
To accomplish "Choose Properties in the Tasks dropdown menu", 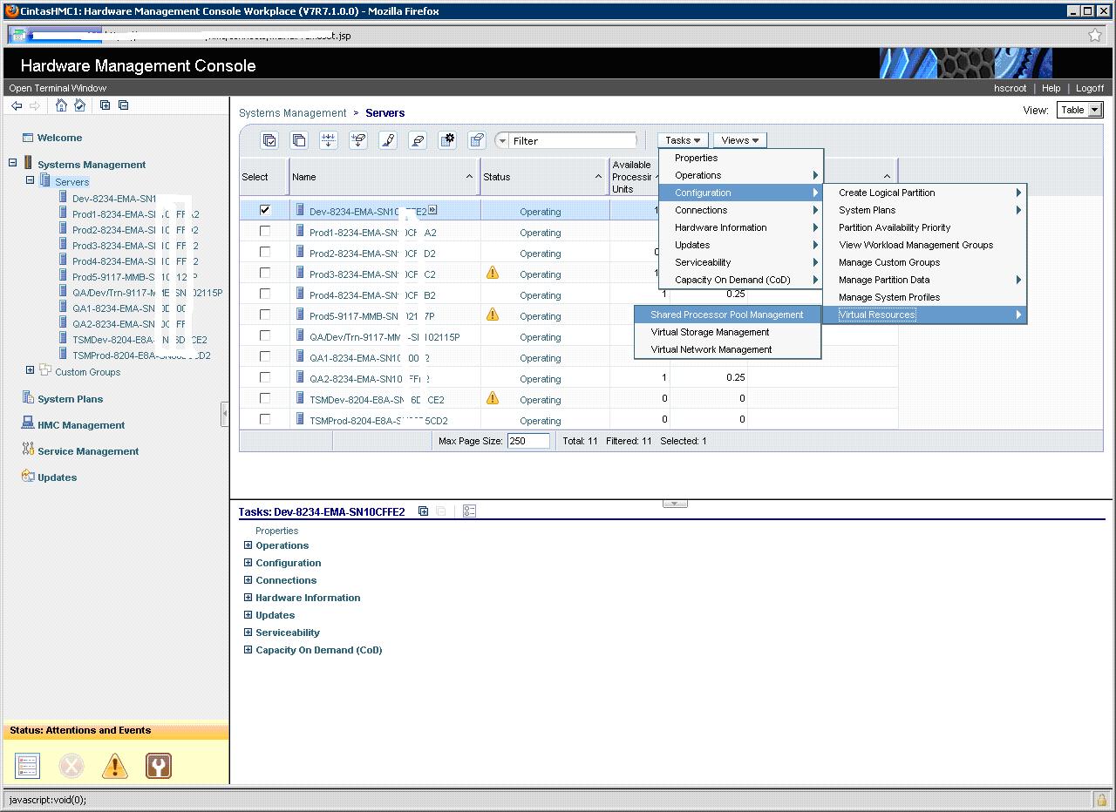I will pos(740,158).
